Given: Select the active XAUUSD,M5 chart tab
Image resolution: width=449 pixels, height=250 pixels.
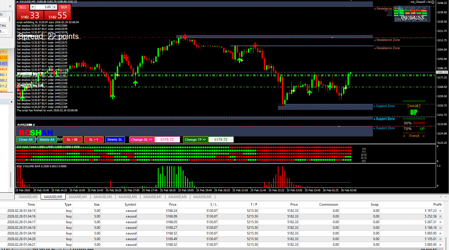Looking at the screenshot, I should pyautogui.click(x=53, y=197).
